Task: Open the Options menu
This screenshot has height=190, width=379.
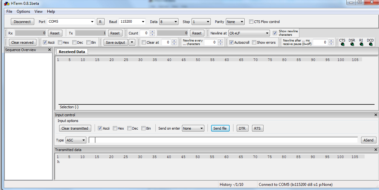Action: 23,11
